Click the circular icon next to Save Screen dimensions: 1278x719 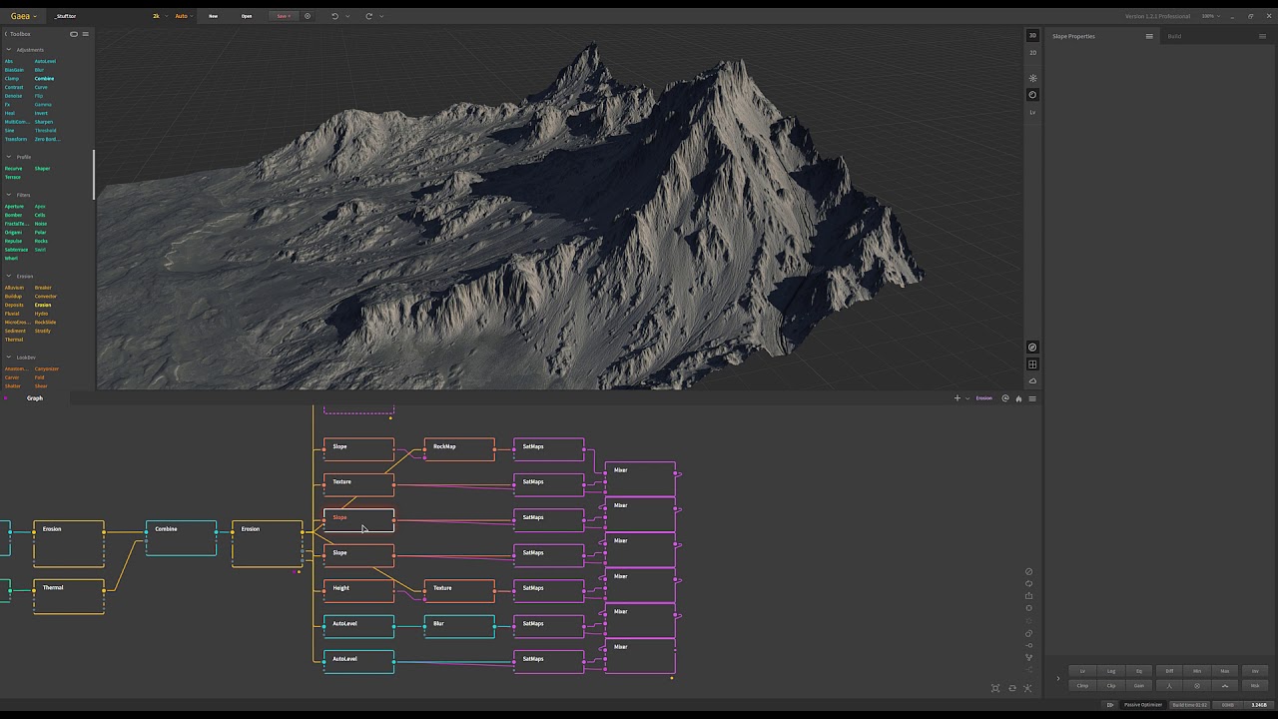[x=308, y=16]
